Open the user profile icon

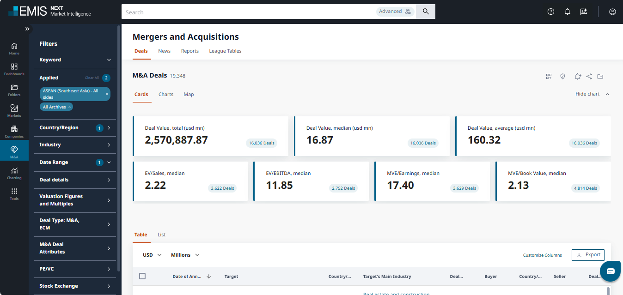coord(612,12)
